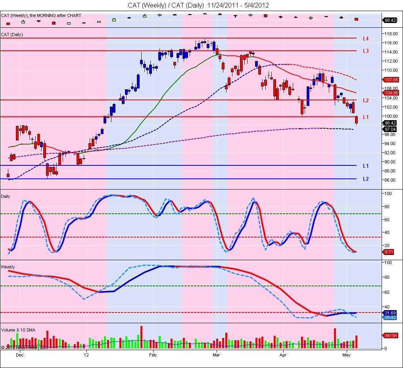403x368 pixels.
Task: Click the red L2 resistance label
Action: pyautogui.click(x=366, y=100)
